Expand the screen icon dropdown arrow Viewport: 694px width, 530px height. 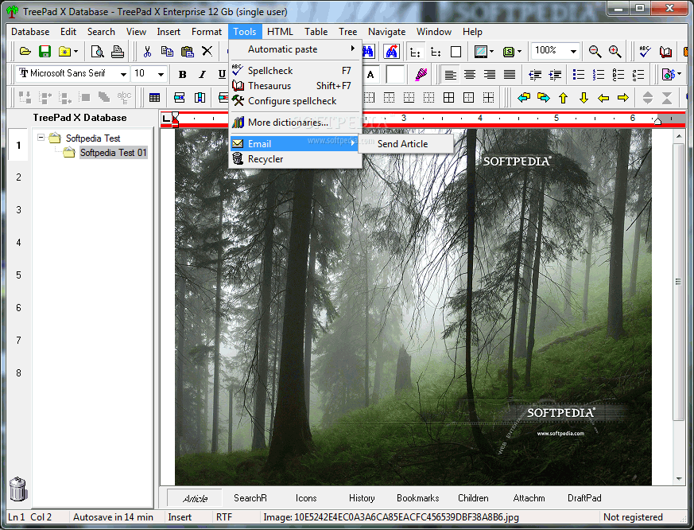(x=492, y=52)
